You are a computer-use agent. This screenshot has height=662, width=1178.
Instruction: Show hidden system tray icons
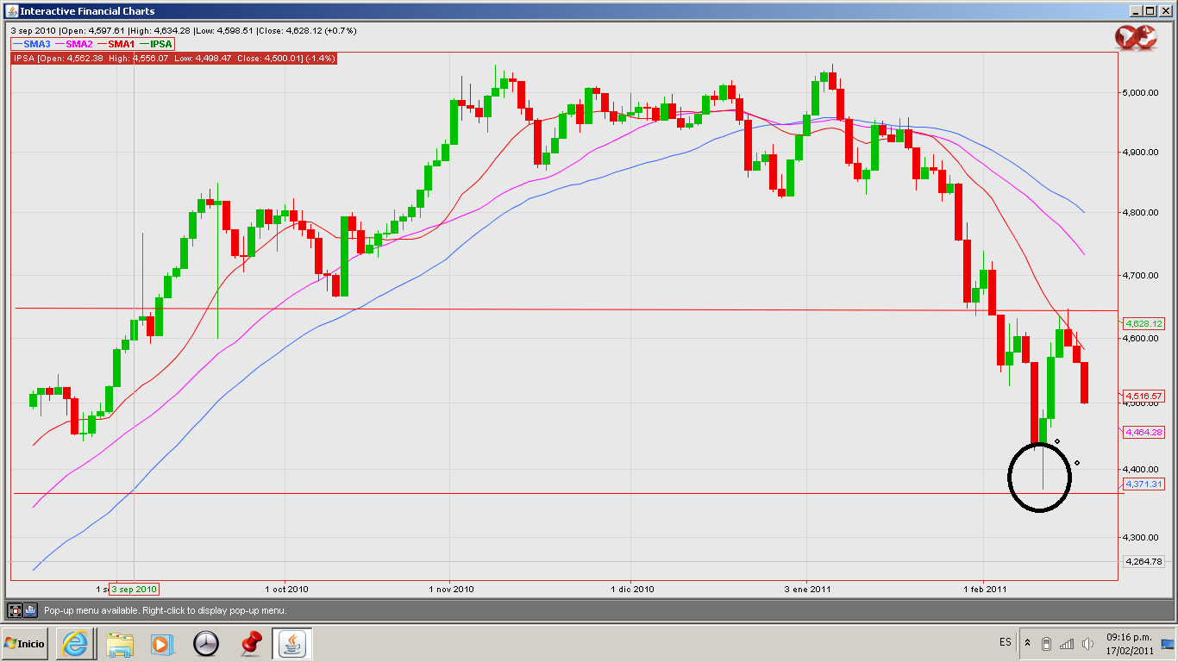point(1027,643)
